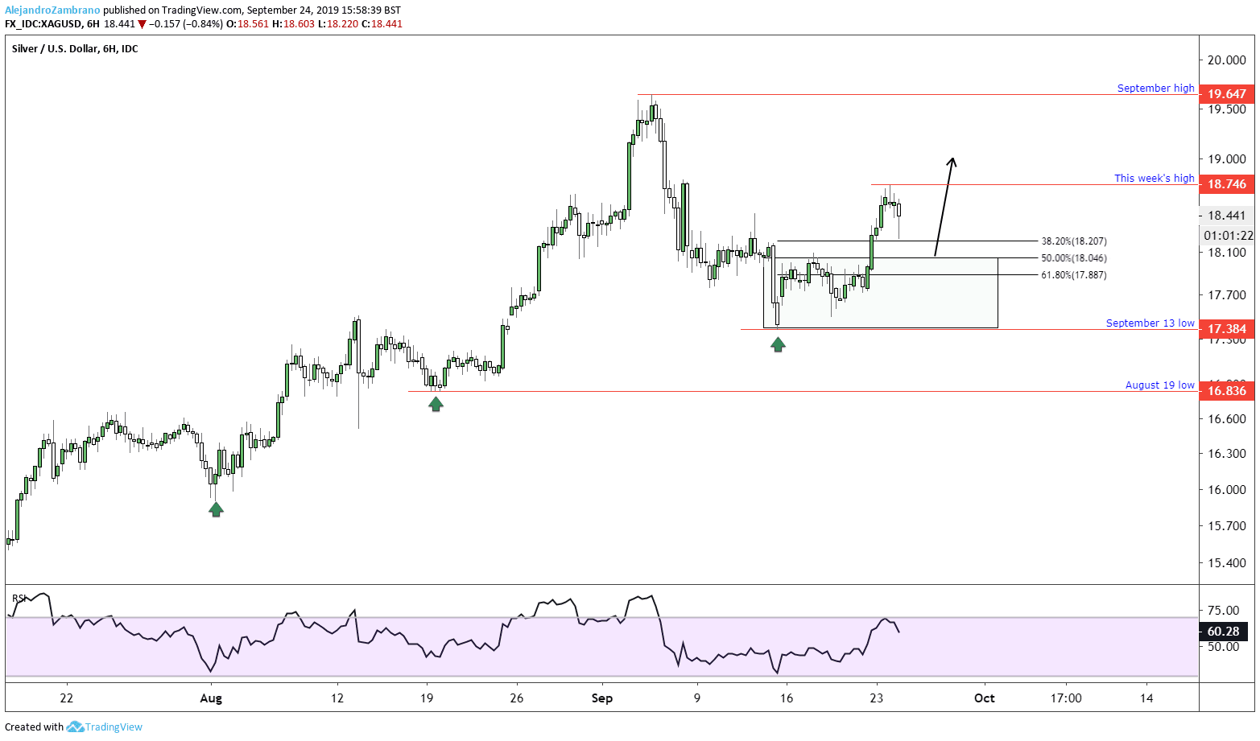Click the 19.000 price axis value
Image resolution: width=1260 pixels, height=741 pixels.
1226,159
